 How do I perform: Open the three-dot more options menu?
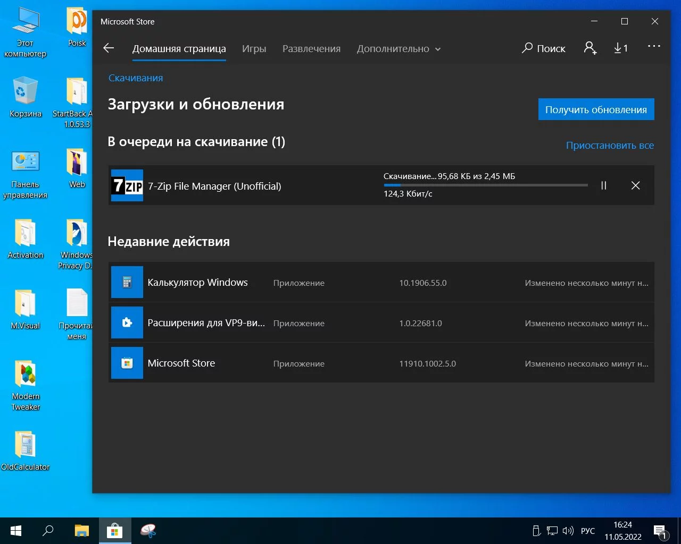pos(654,47)
